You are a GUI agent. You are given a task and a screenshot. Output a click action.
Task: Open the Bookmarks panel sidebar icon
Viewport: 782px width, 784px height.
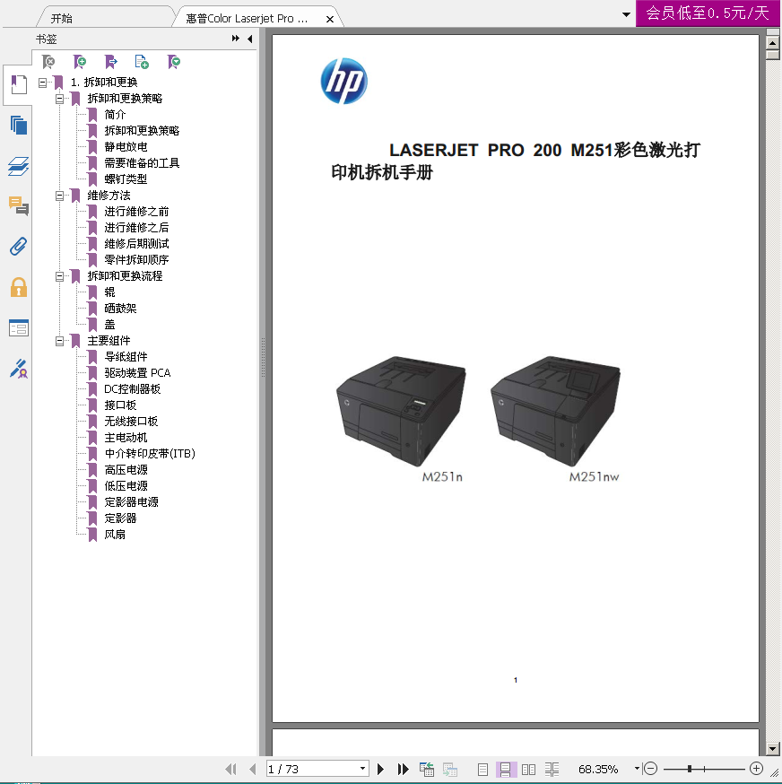click(x=19, y=84)
